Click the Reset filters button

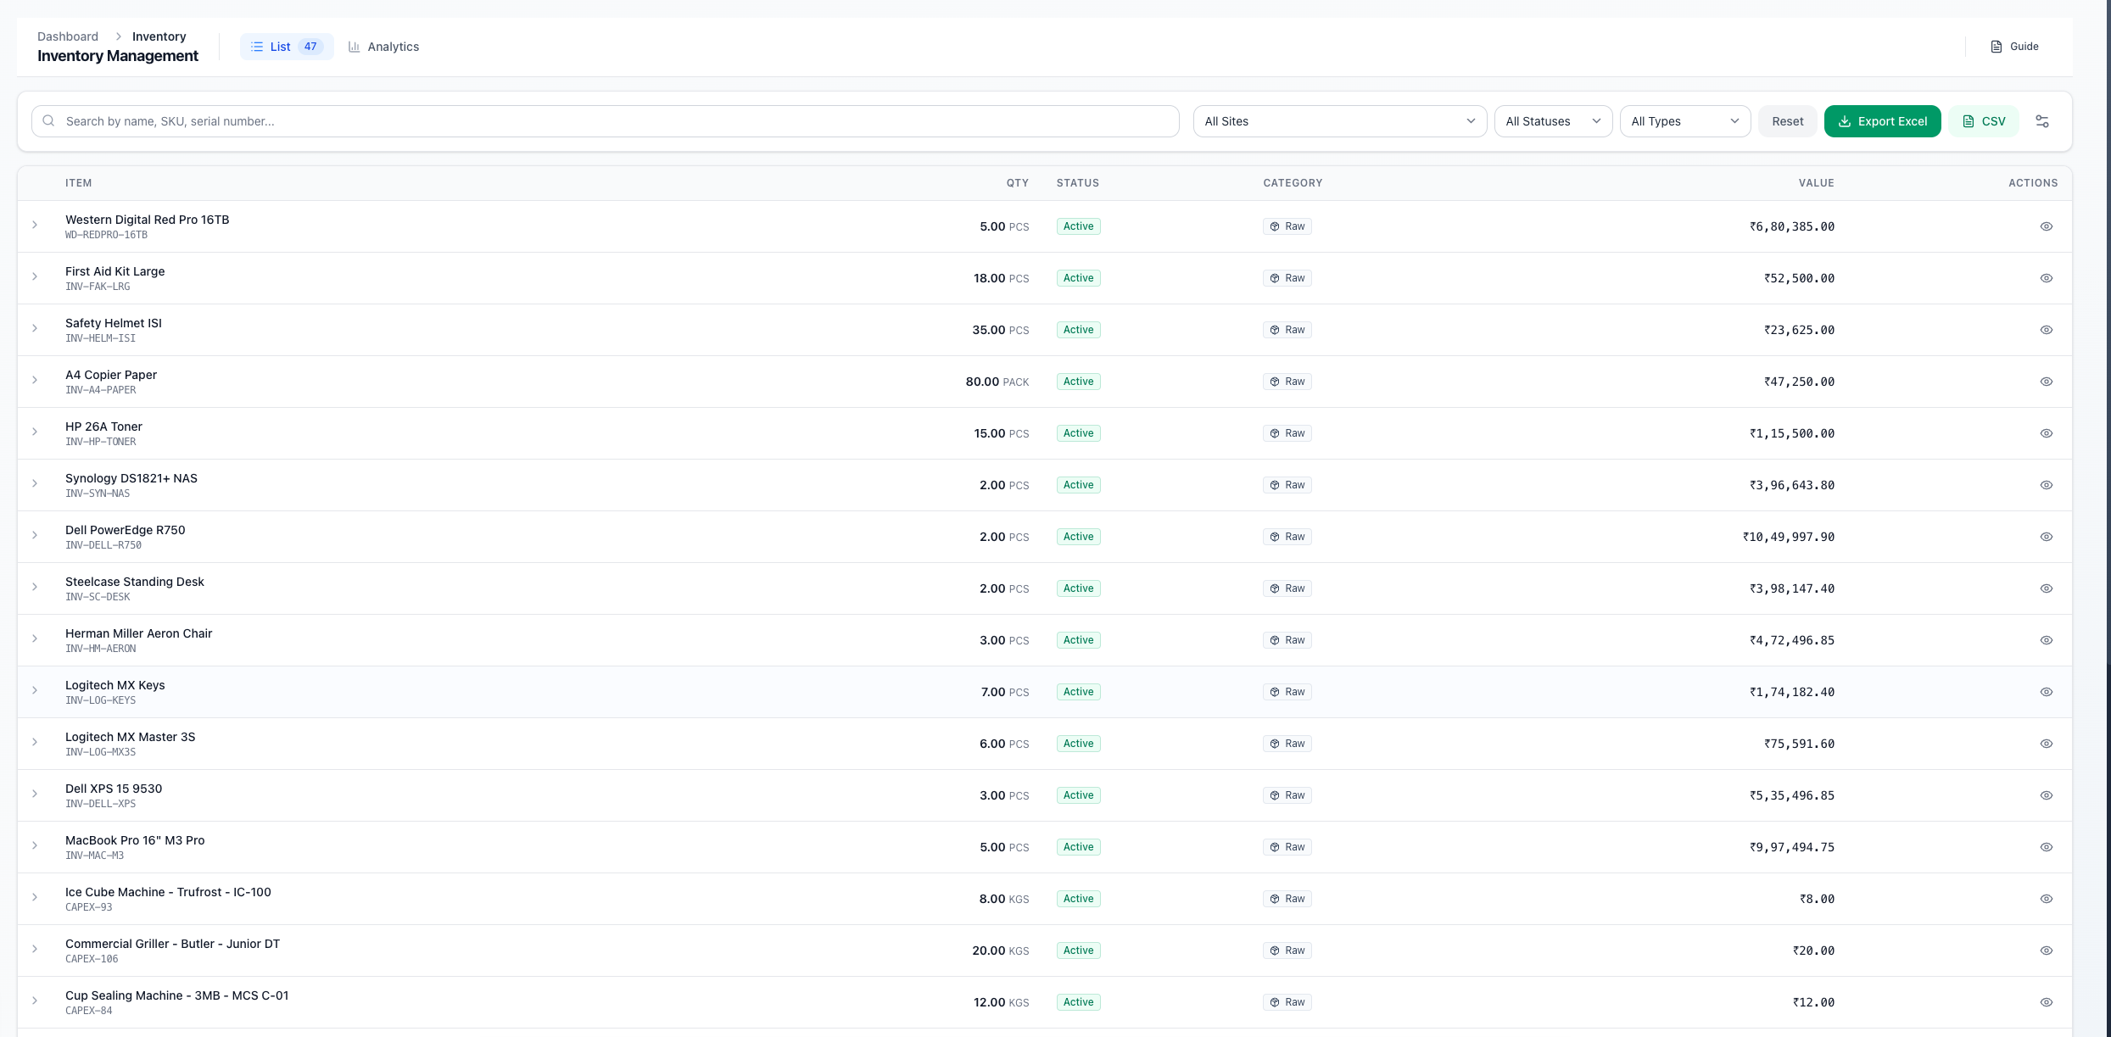click(1787, 121)
